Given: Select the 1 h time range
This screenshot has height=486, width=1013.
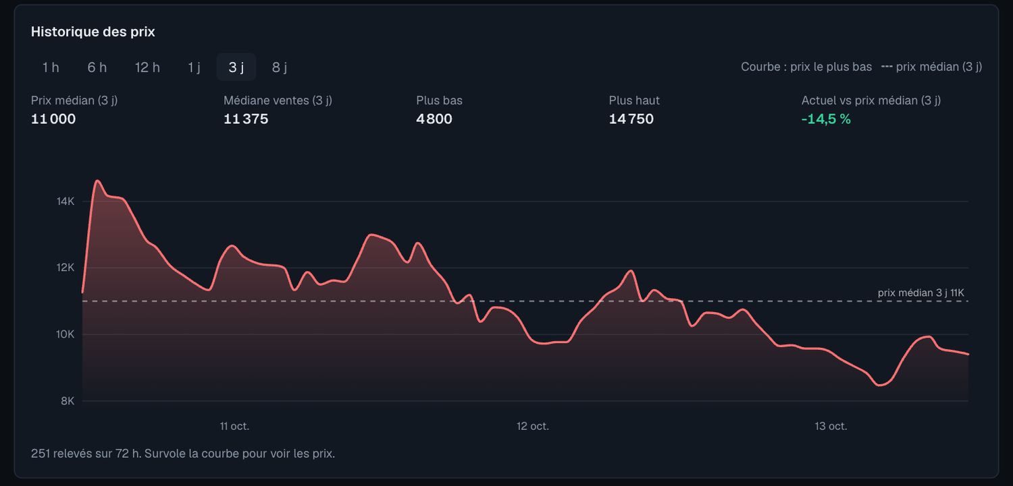Looking at the screenshot, I should pos(51,67).
